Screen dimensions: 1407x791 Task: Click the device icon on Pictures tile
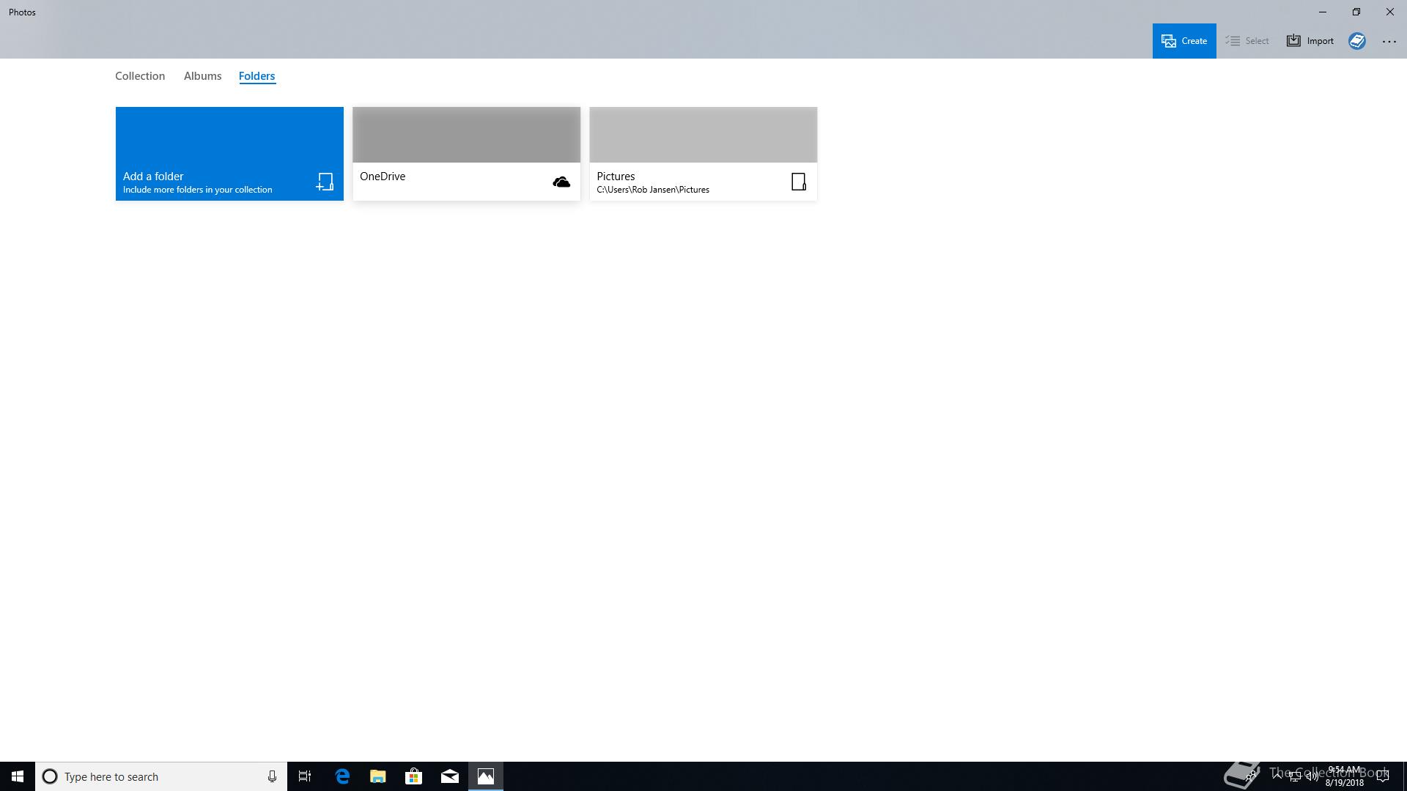point(799,182)
